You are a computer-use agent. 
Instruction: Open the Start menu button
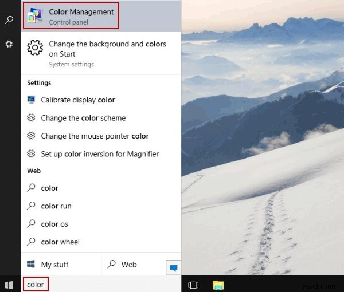9,285
